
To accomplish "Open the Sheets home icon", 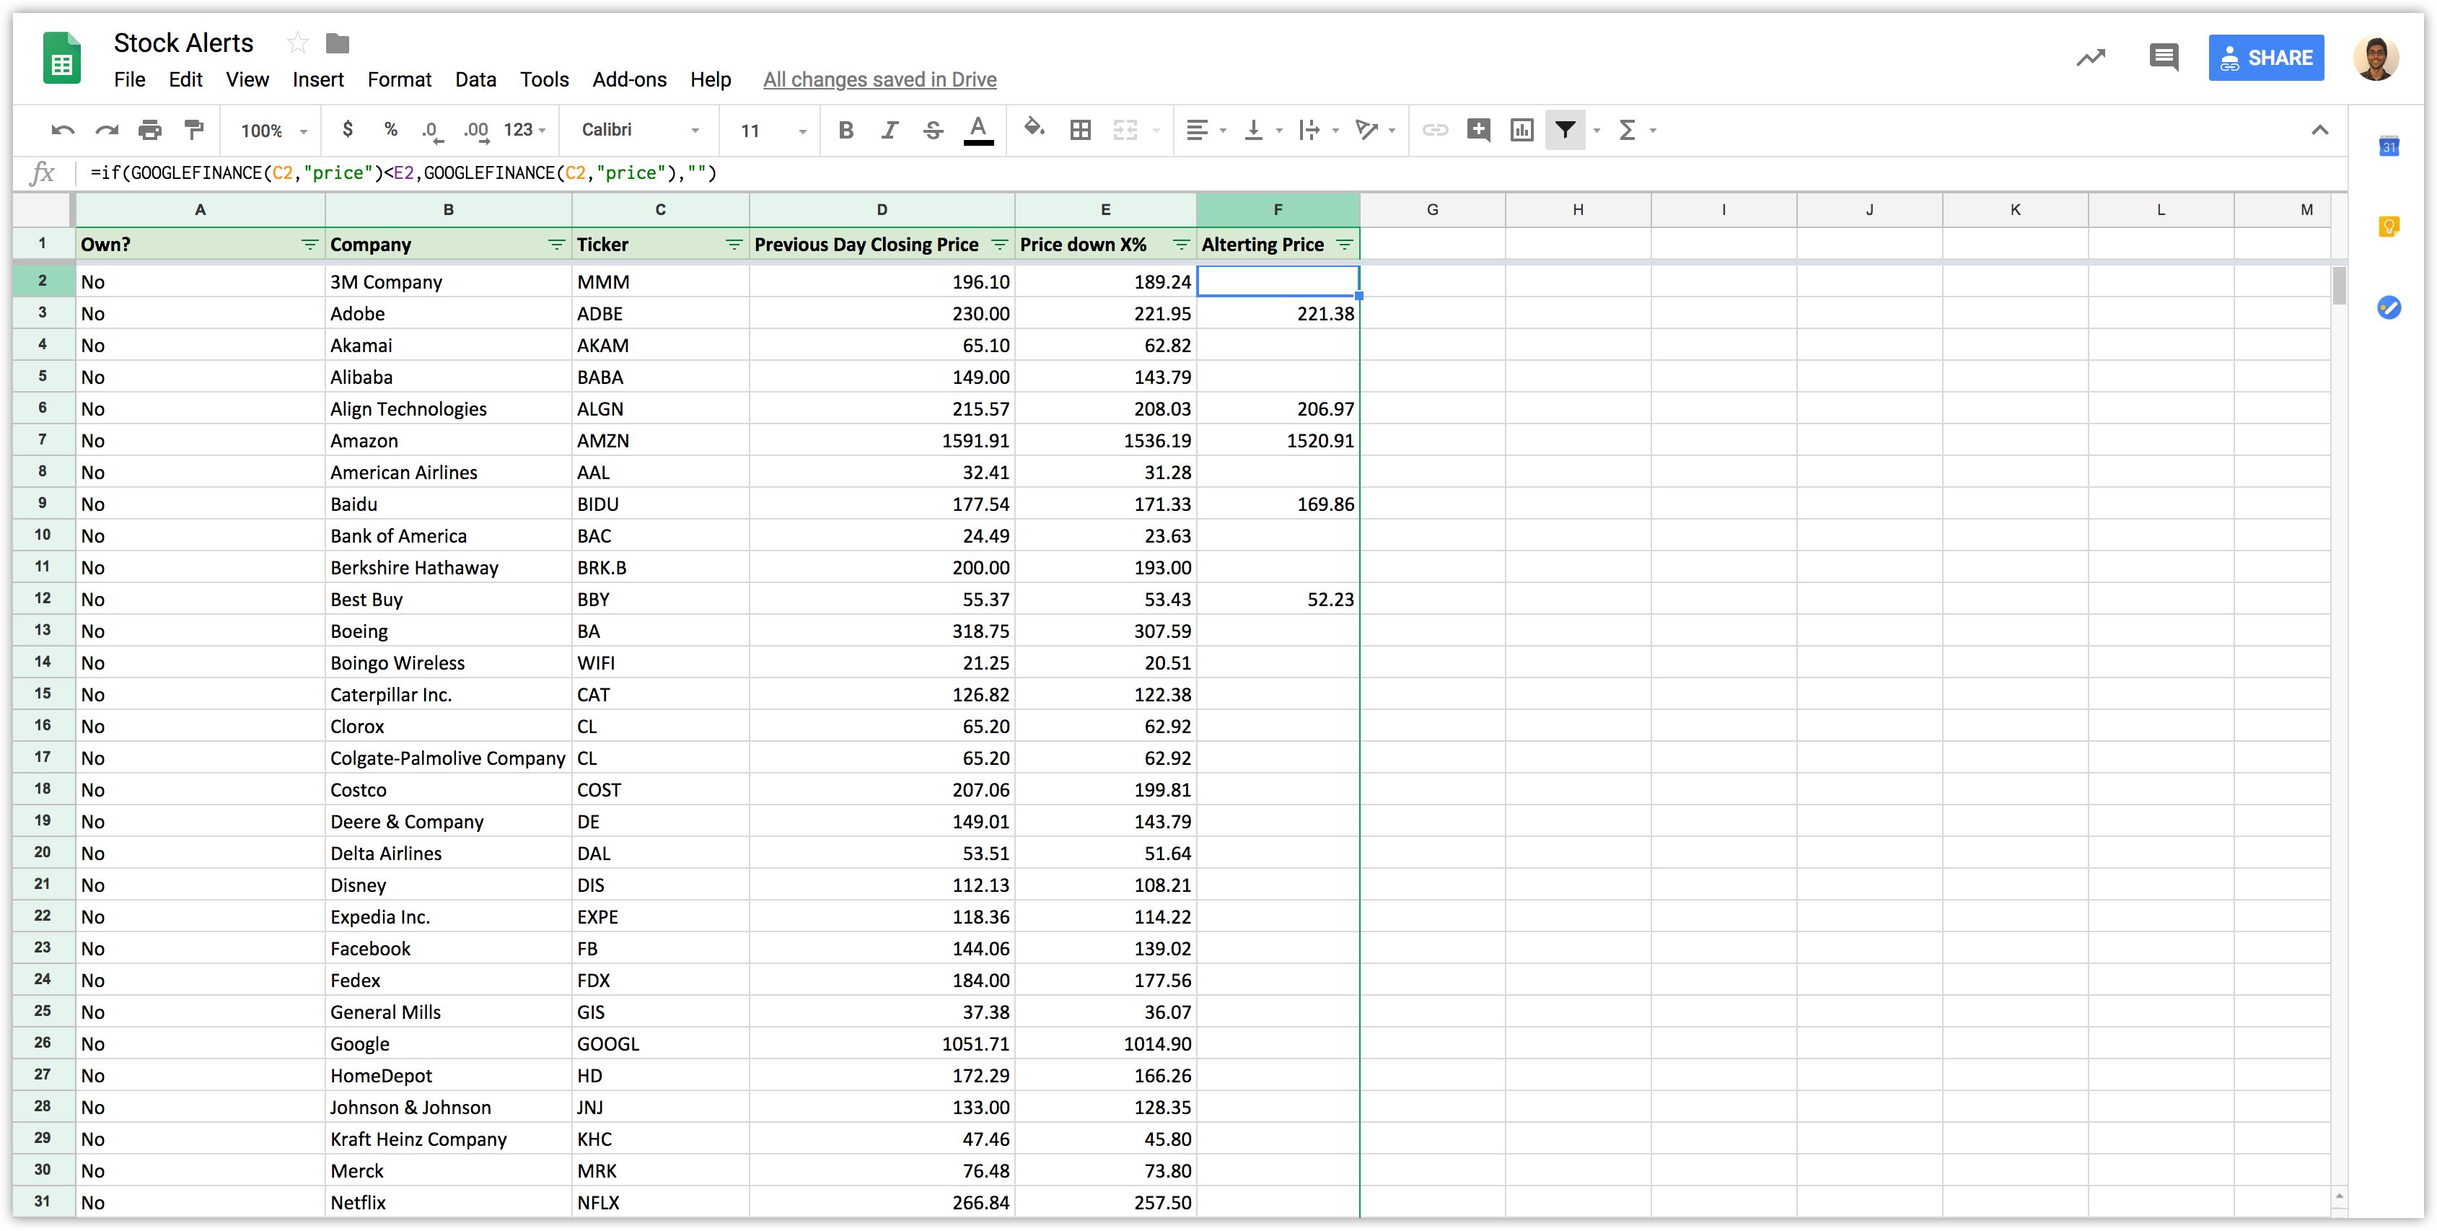I will (61, 58).
